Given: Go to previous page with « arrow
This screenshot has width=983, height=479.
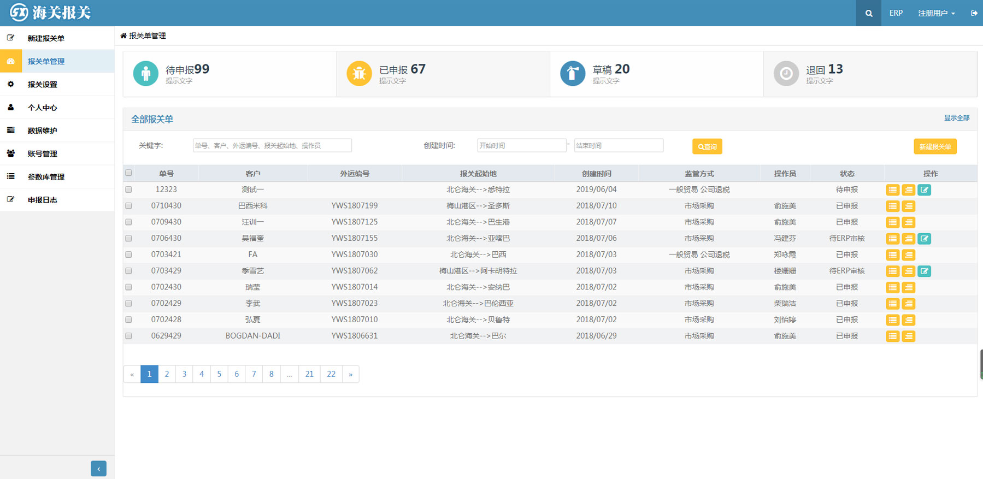Looking at the screenshot, I should point(132,374).
